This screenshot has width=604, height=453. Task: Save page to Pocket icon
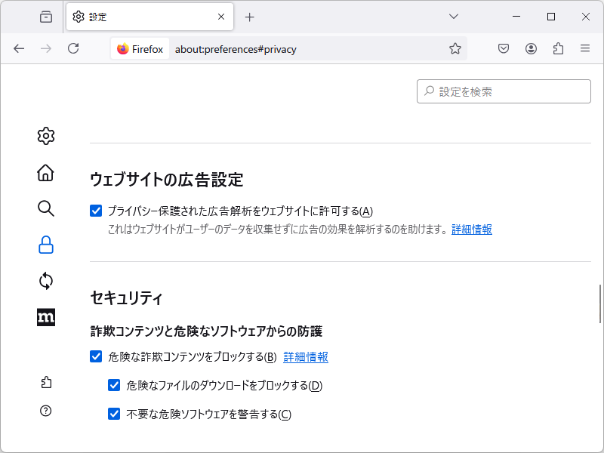click(503, 48)
